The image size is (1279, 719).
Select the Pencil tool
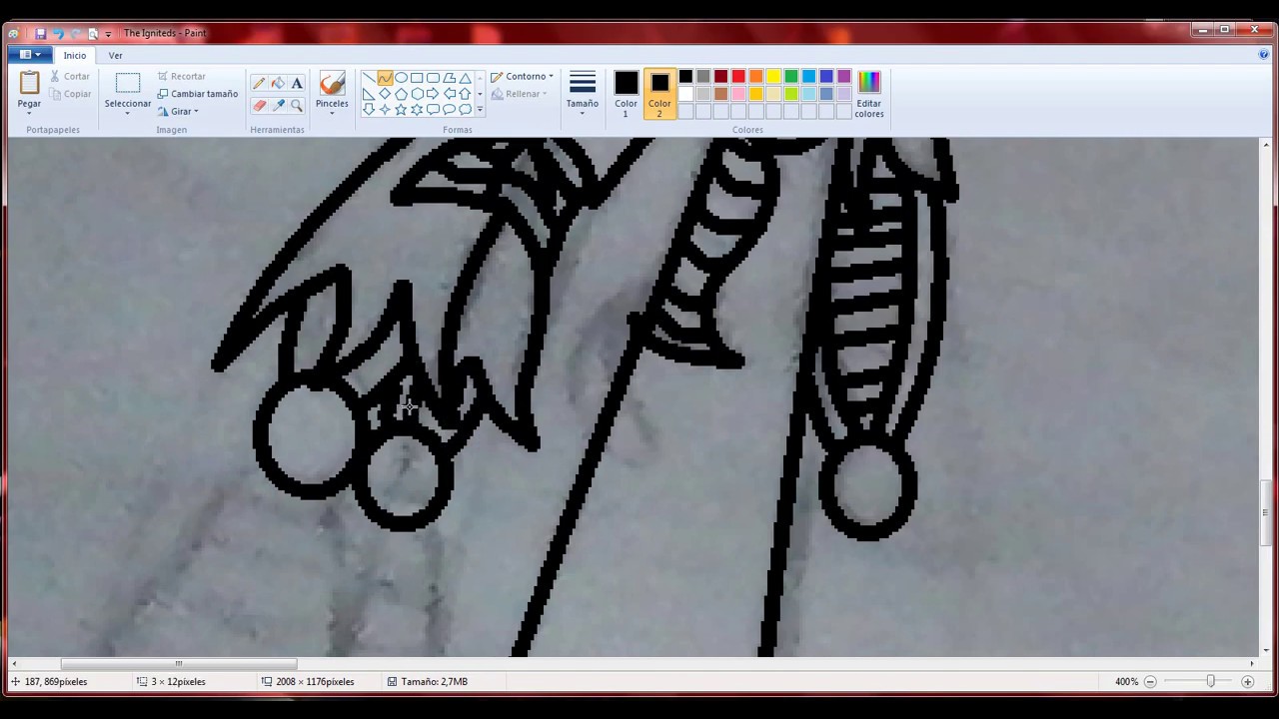pyautogui.click(x=259, y=84)
